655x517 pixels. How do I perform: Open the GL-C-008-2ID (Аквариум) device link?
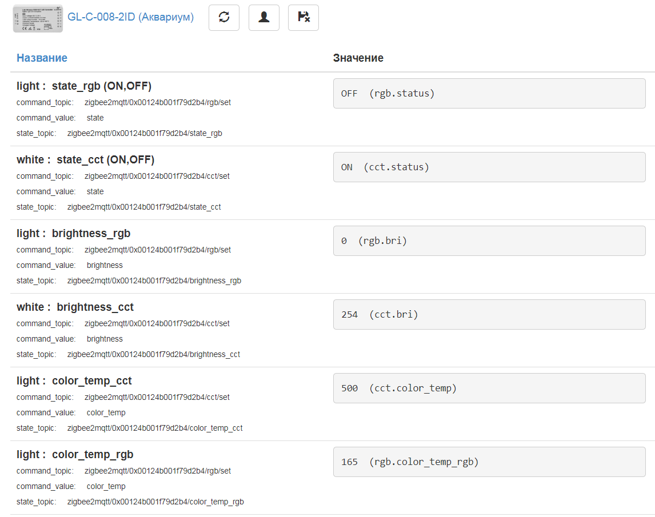coord(130,17)
